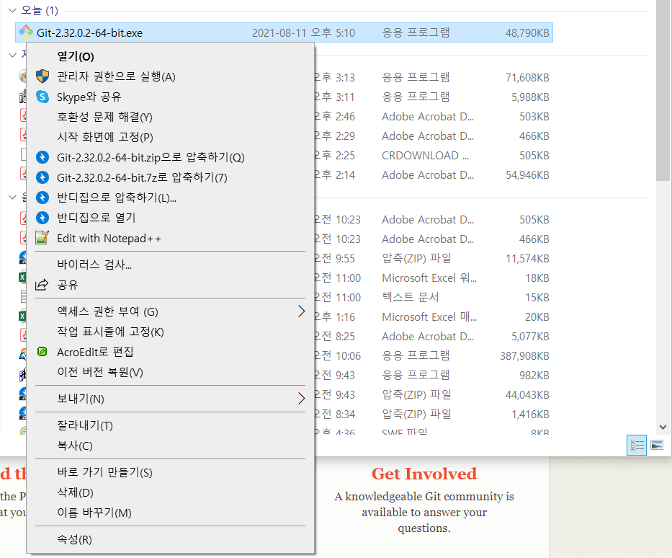Choose 바이러스 검사...
This screenshot has height=558, width=672.
(170, 264)
